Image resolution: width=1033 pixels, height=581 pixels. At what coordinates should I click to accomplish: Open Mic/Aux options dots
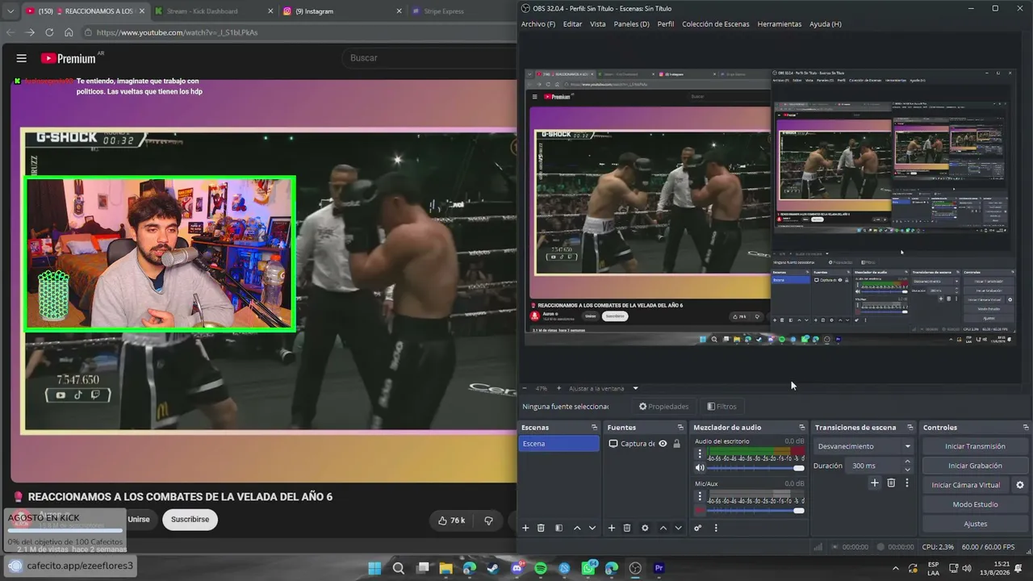700,496
